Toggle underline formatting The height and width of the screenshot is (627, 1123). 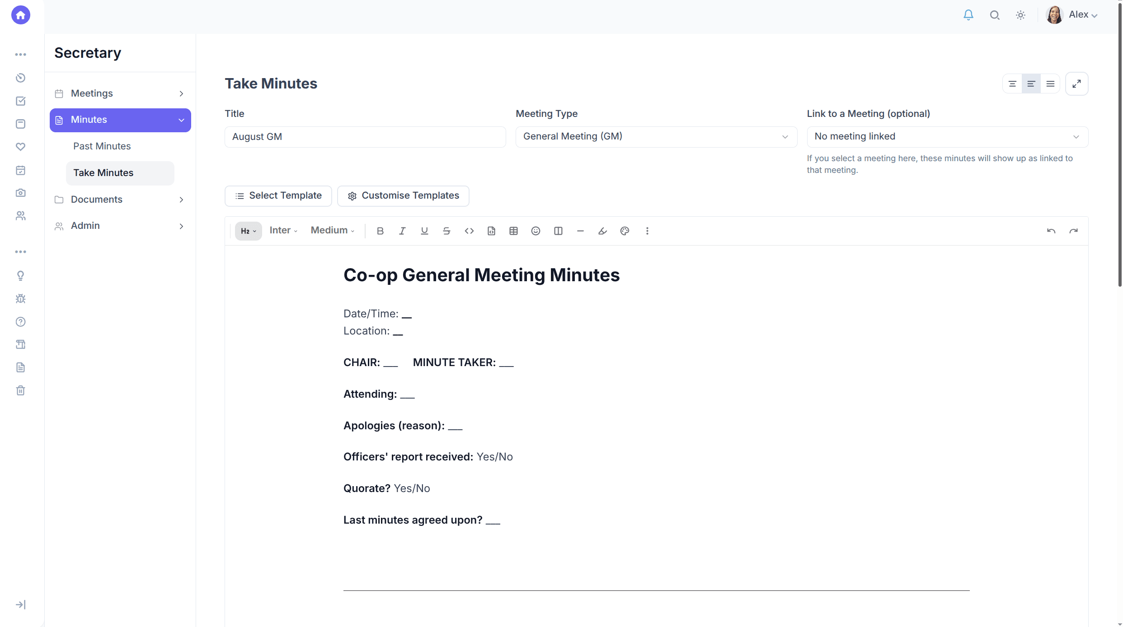coord(424,231)
